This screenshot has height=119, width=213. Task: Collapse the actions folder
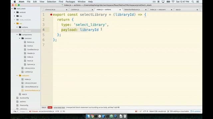pyautogui.click(x=17, y=27)
